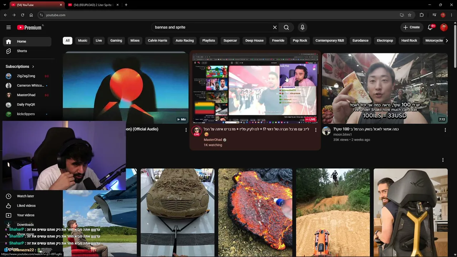457x257 pixels.
Task: Filter feed by Music chip
Action: click(x=83, y=41)
